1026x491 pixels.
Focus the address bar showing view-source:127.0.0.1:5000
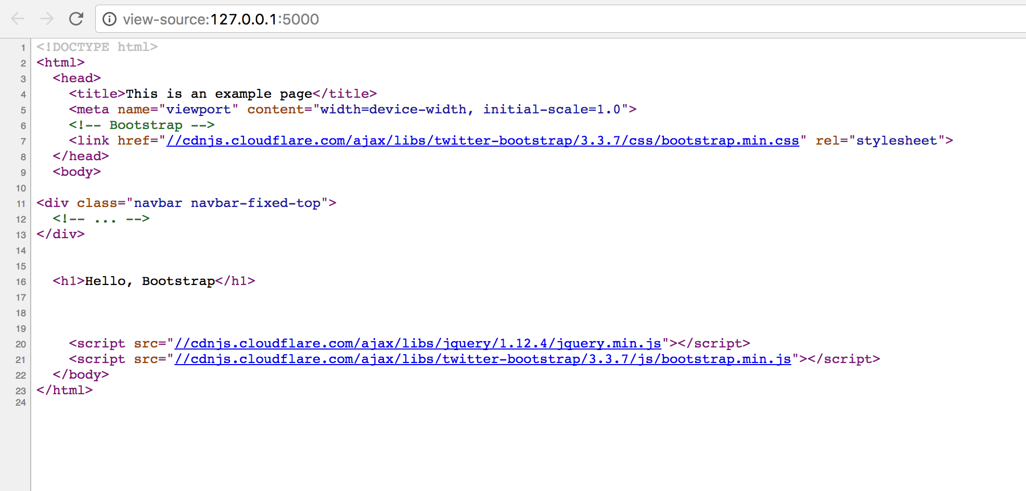point(562,19)
